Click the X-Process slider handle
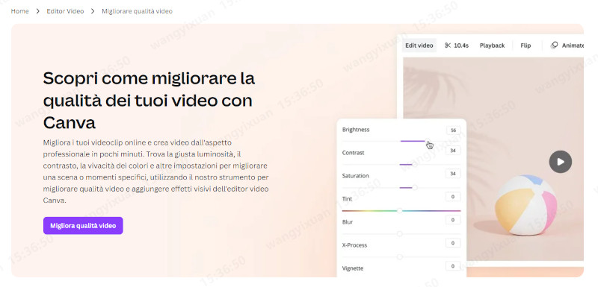This screenshot has height=287, width=598. pos(400,257)
